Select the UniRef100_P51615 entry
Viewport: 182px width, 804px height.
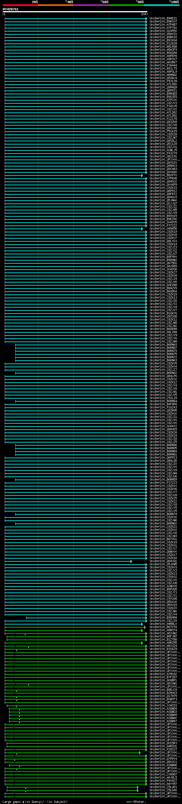click(163, 131)
